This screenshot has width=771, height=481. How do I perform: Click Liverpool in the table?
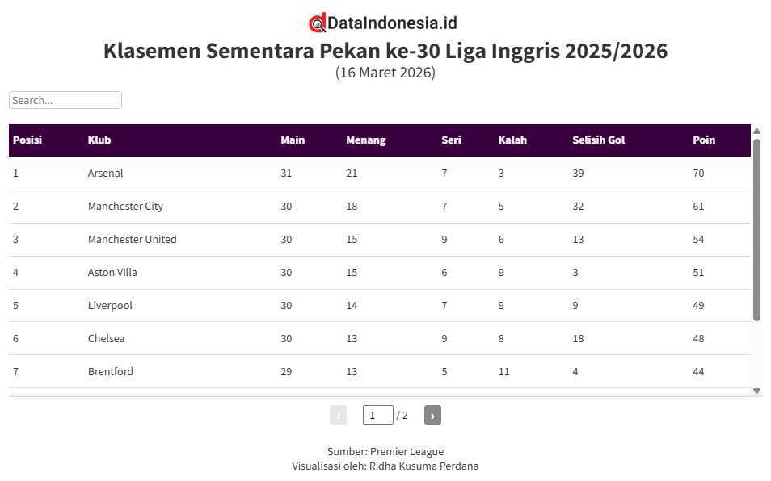point(110,306)
